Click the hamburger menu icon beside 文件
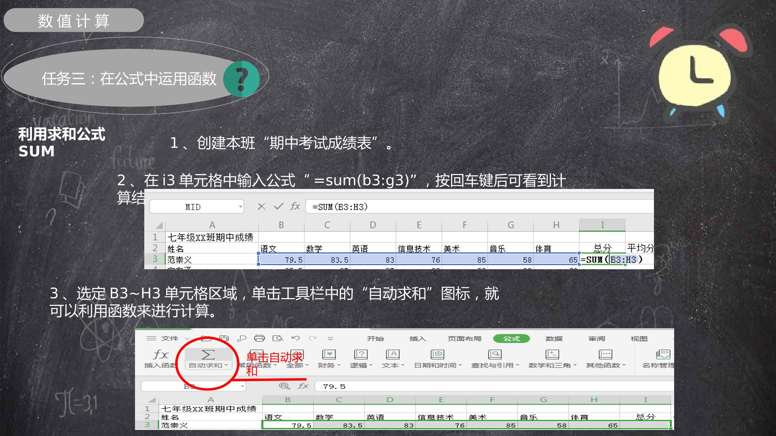 pyautogui.click(x=151, y=338)
